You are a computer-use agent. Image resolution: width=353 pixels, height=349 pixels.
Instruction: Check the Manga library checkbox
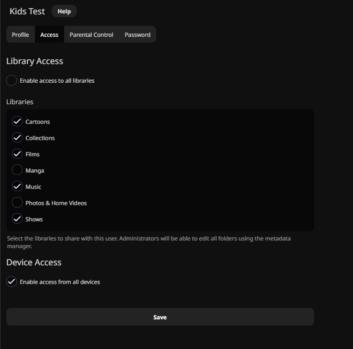click(x=17, y=170)
